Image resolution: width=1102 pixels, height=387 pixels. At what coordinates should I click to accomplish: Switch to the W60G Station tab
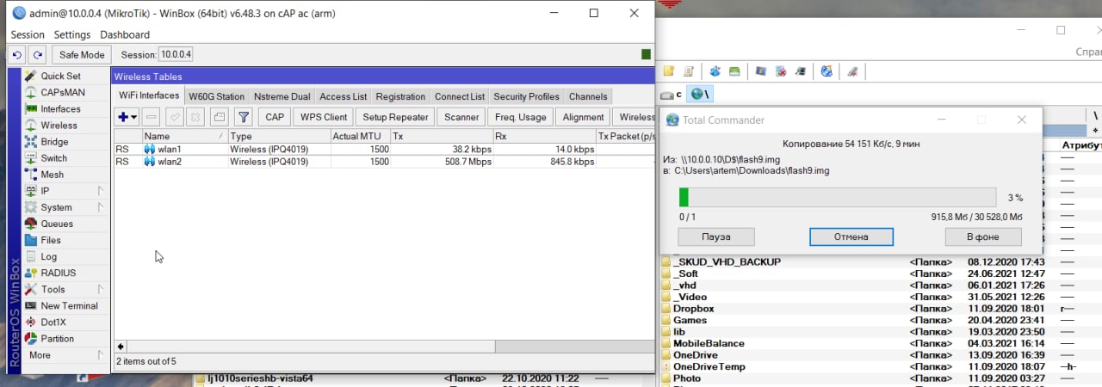217,96
